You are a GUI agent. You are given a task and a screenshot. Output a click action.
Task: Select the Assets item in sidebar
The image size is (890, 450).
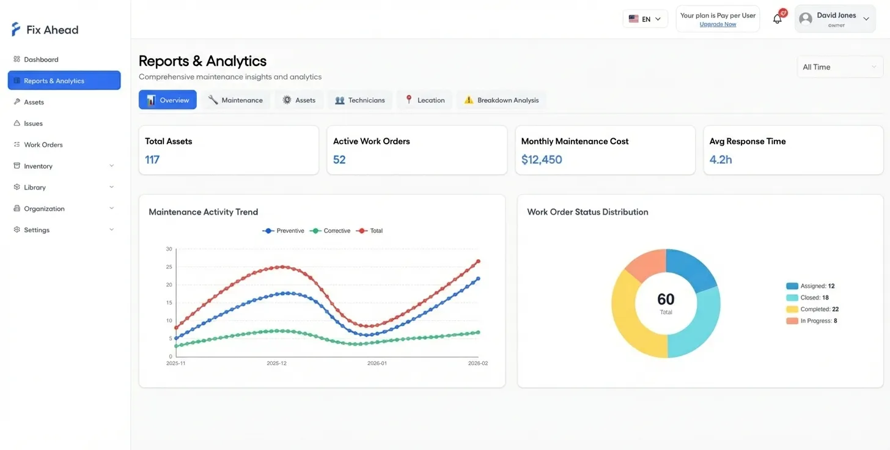34,102
